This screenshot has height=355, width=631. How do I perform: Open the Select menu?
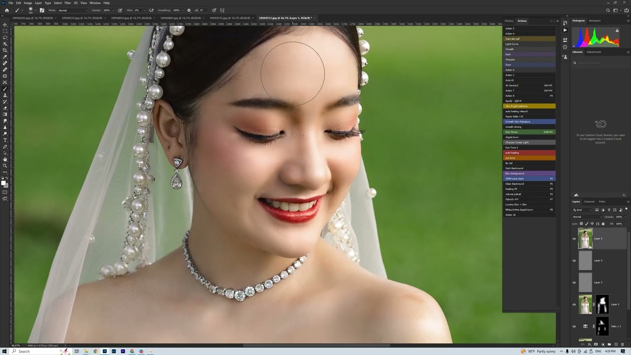58,3
